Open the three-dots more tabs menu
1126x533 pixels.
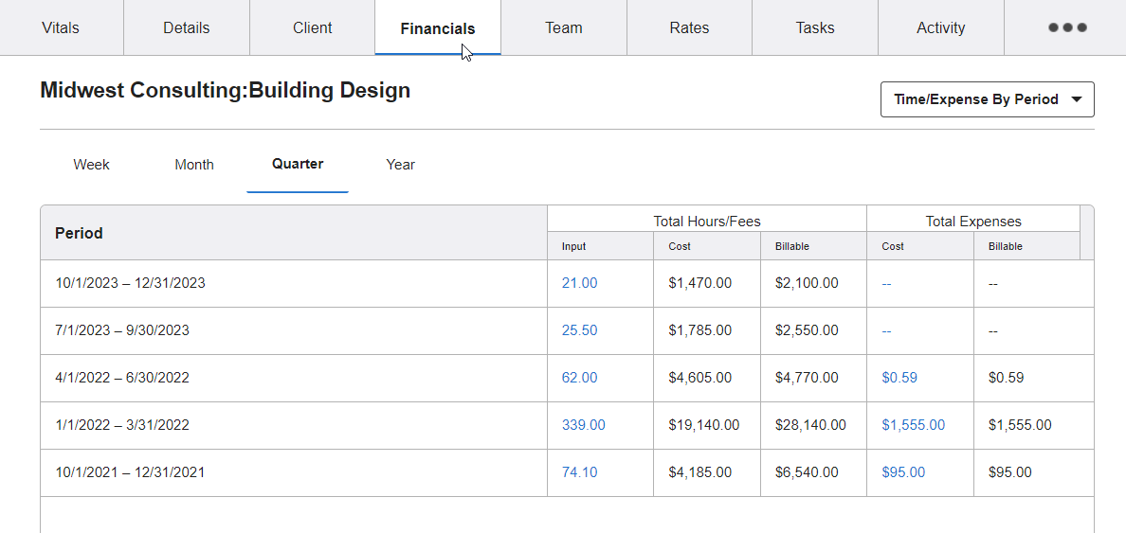tap(1067, 27)
